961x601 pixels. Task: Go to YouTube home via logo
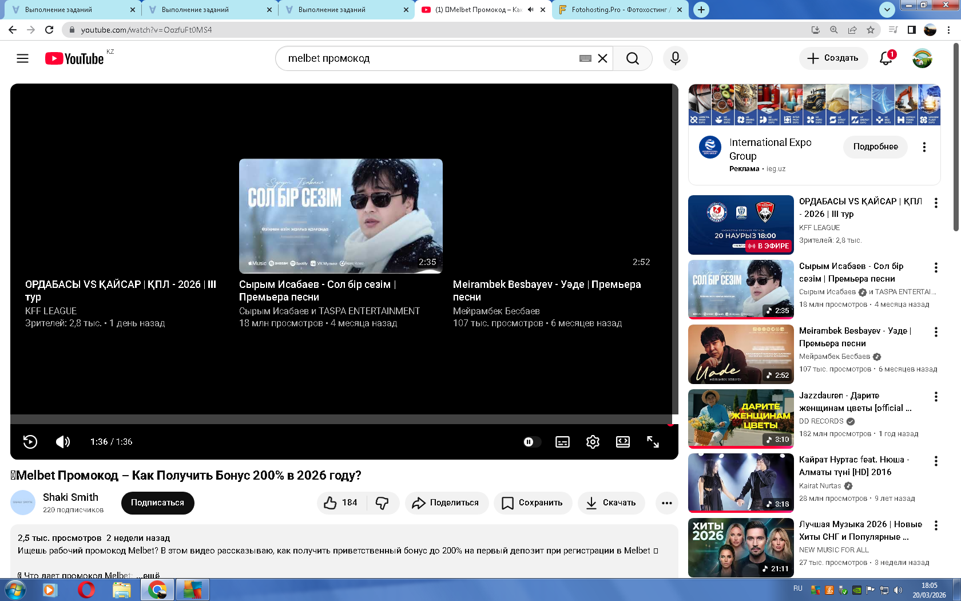(75, 58)
